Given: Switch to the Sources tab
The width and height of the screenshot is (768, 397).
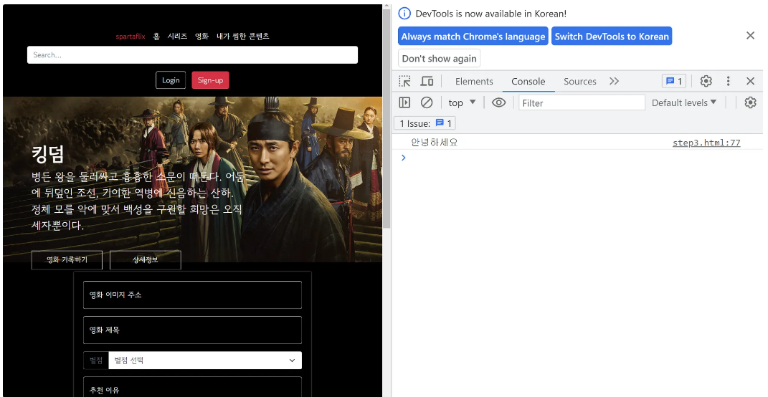Looking at the screenshot, I should coord(580,81).
